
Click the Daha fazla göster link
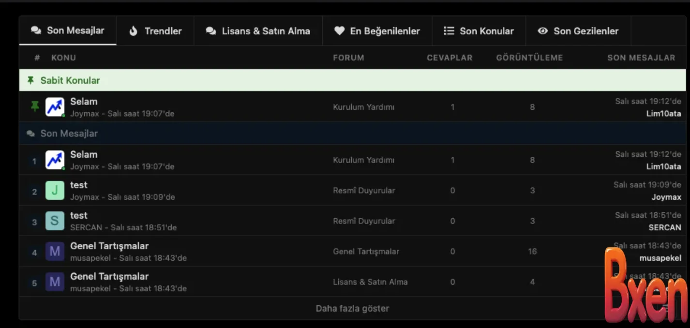(352, 308)
